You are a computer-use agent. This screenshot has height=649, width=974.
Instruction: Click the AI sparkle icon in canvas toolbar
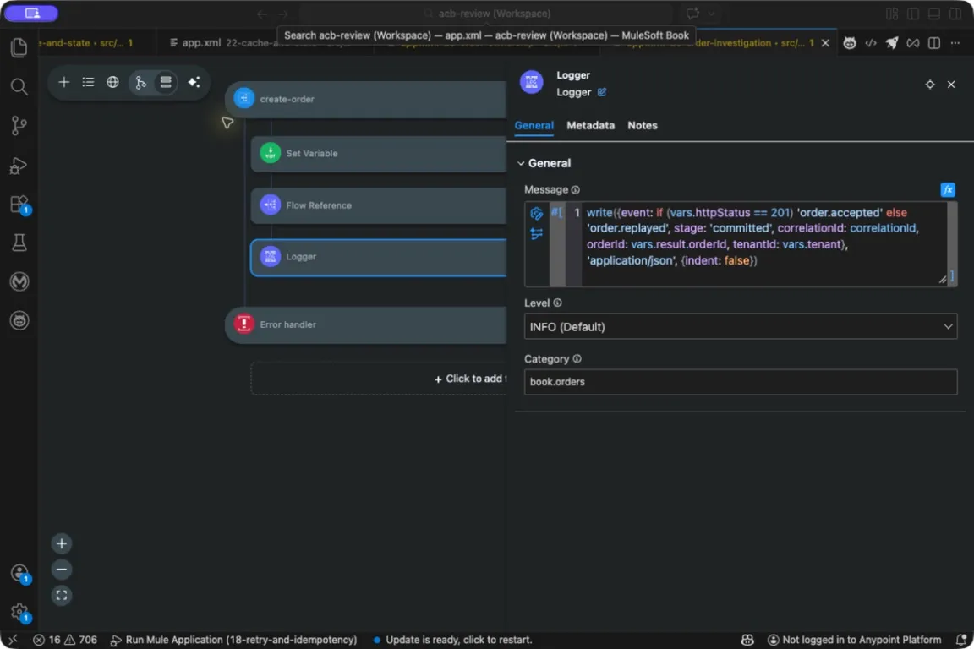194,82
